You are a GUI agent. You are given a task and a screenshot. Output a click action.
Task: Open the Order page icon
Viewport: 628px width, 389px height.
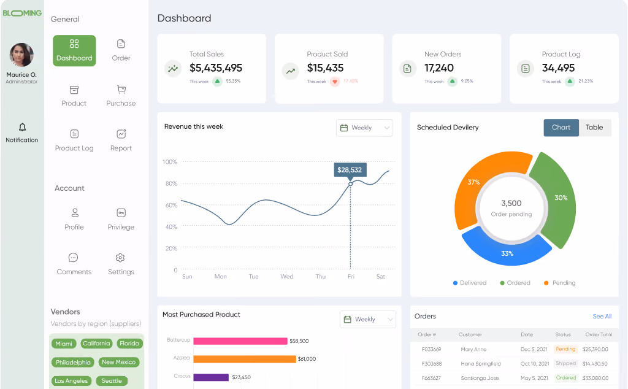[x=121, y=44]
